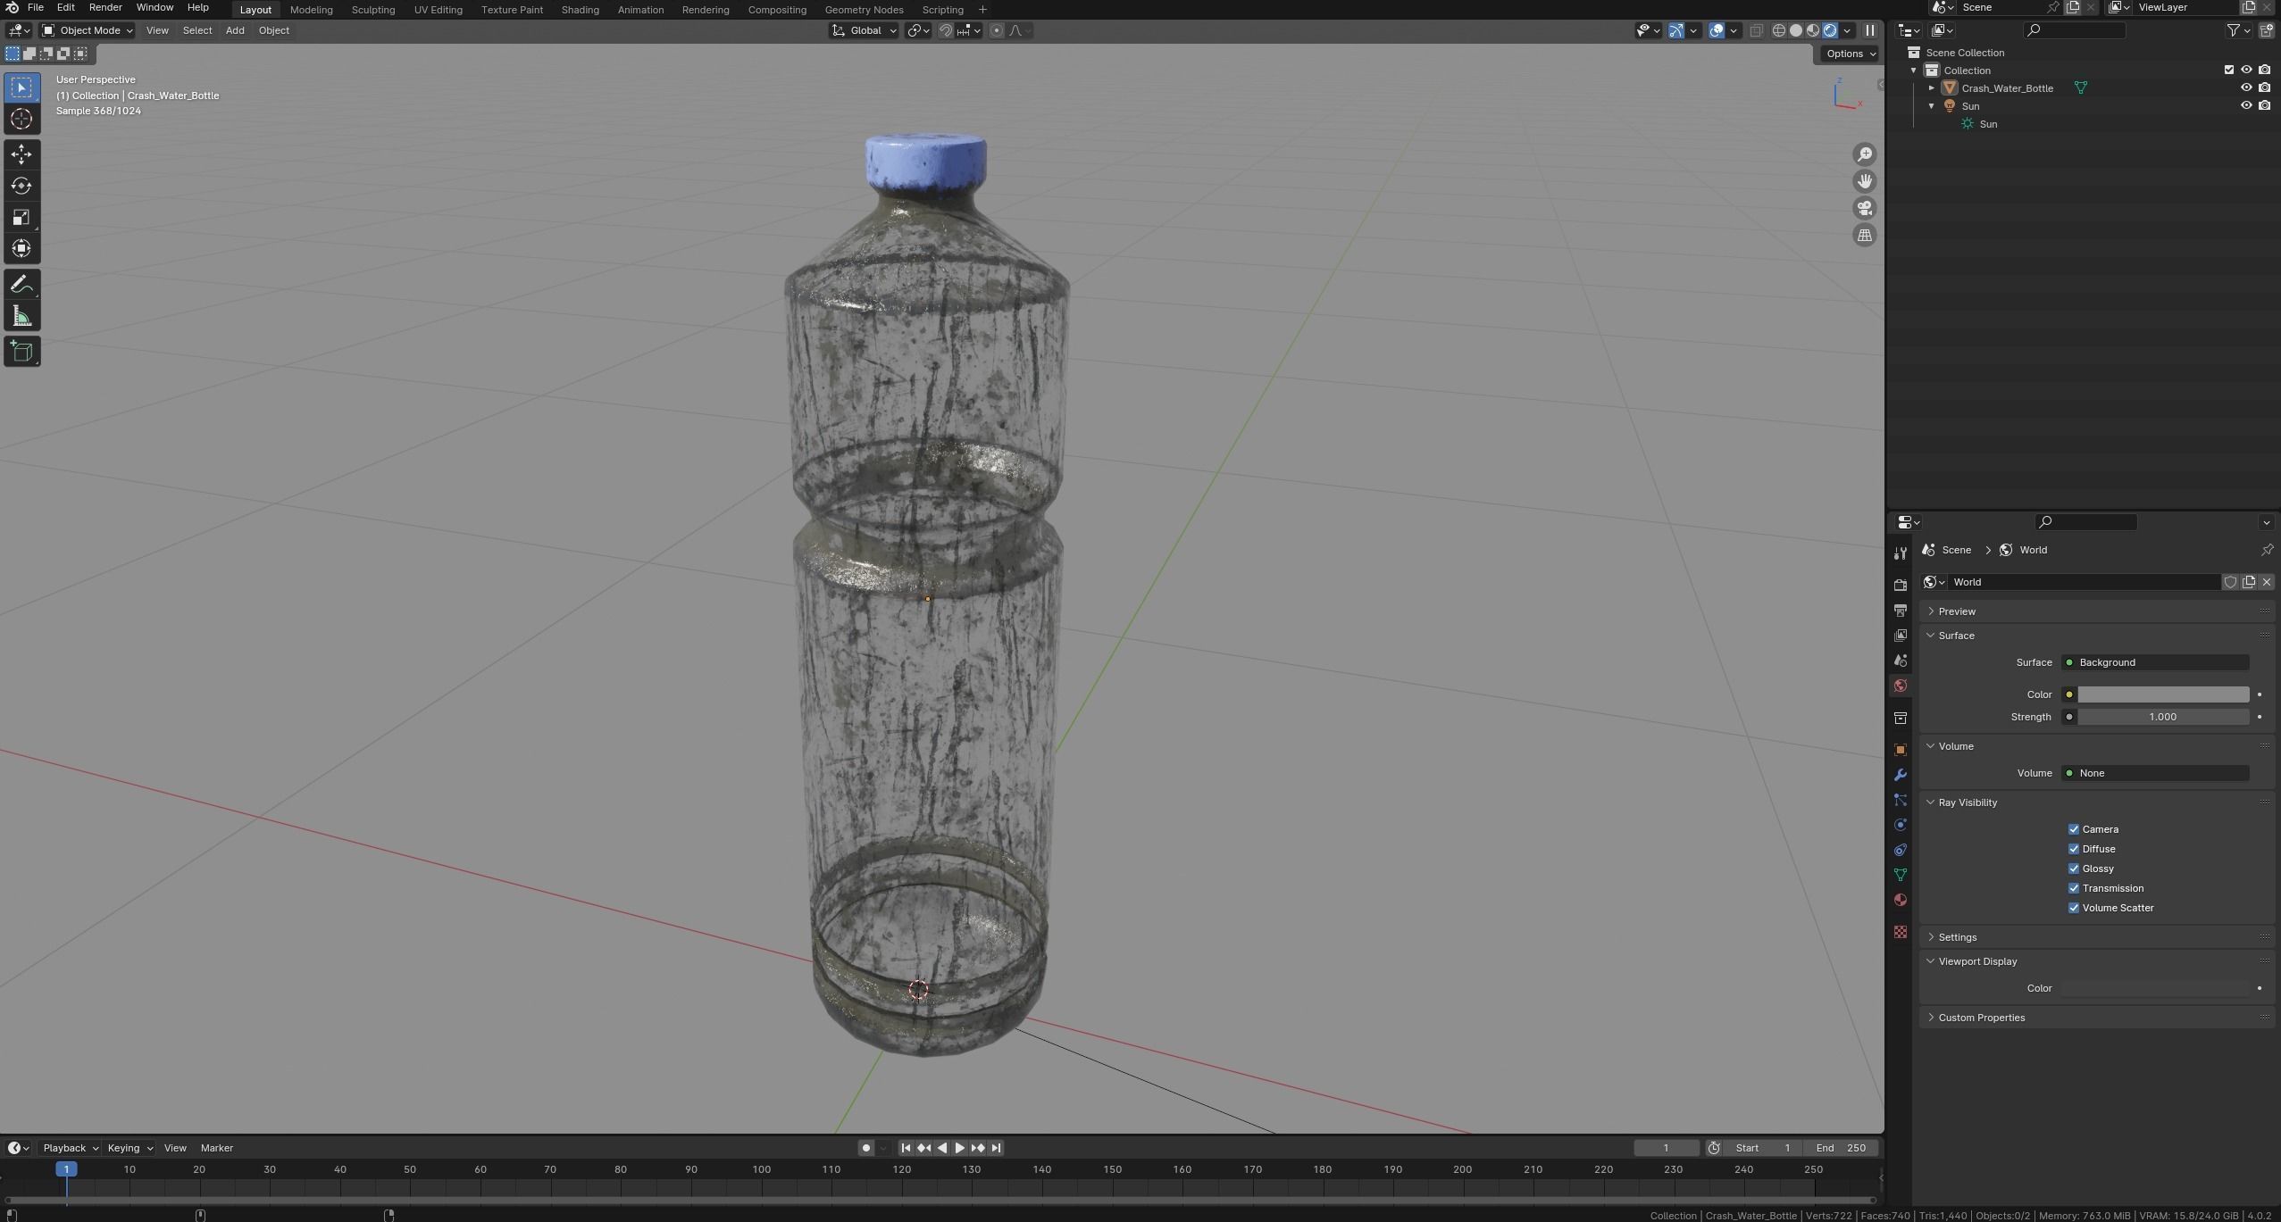Image resolution: width=2281 pixels, height=1222 pixels.
Task: Open the Object Data properties tab
Action: (x=1900, y=875)
